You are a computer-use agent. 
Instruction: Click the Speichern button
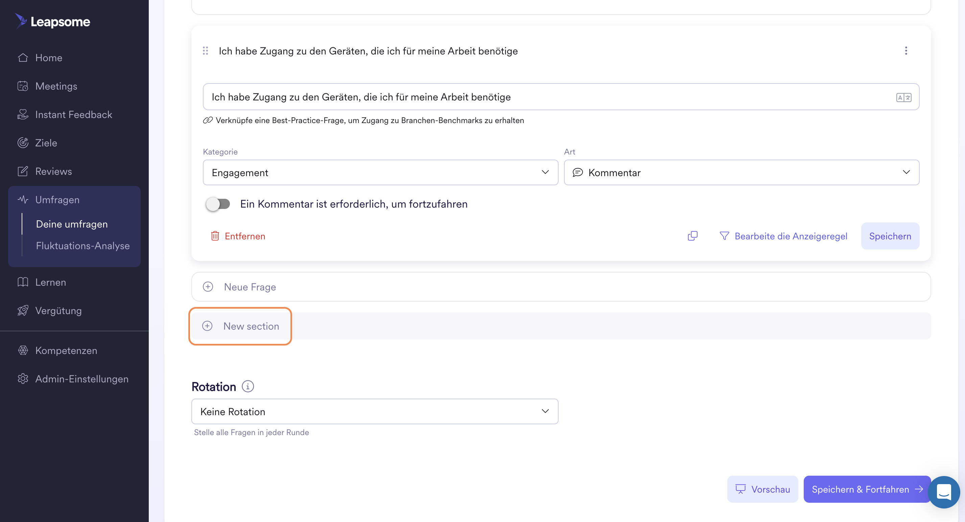click(x=890, y=236)
